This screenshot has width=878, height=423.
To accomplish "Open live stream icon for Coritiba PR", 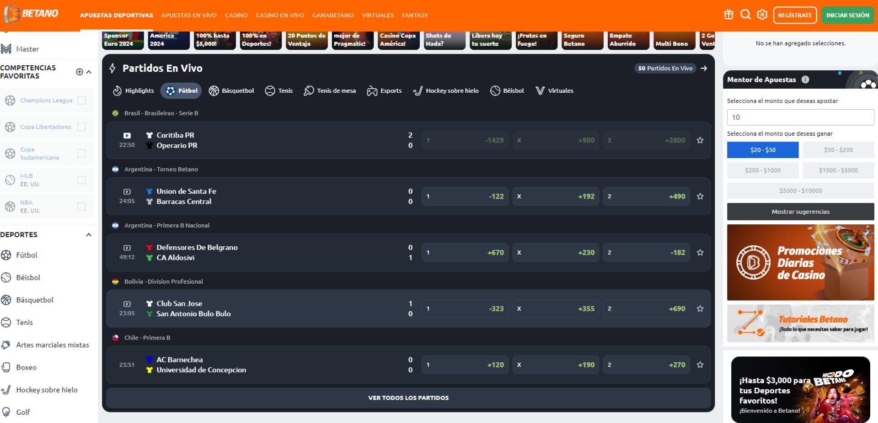I will click(127, 136).
